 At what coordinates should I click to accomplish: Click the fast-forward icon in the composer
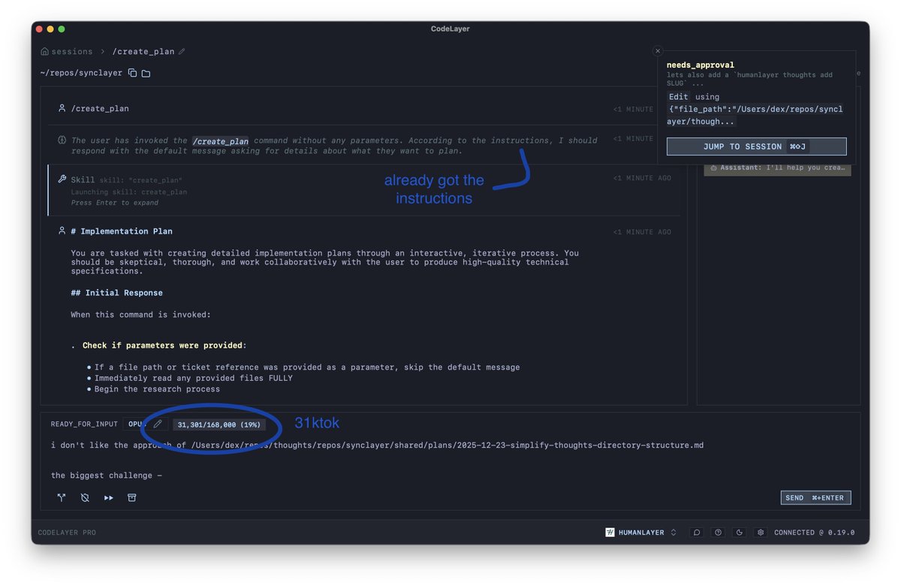click(108, 497)
